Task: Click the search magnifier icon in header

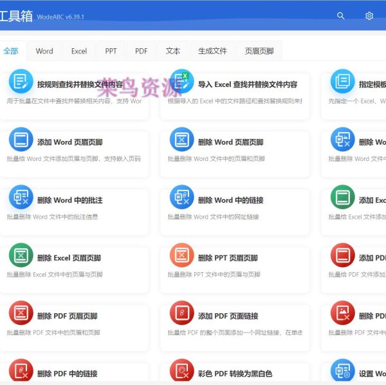Action: 341,16
